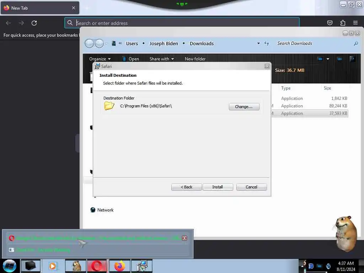Open the Organize menu in Explorer
The image size is (364, 273).
(100, 59)
